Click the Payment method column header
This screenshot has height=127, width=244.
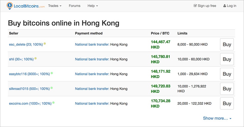[x=89, y=33]
